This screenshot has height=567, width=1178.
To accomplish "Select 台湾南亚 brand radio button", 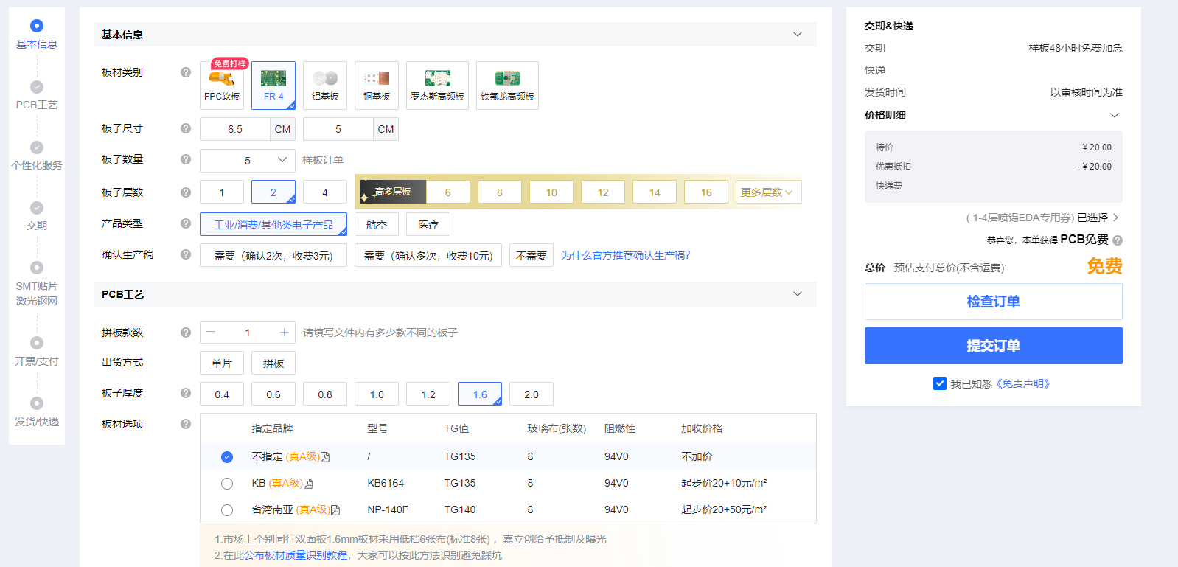I will point(227,510).
